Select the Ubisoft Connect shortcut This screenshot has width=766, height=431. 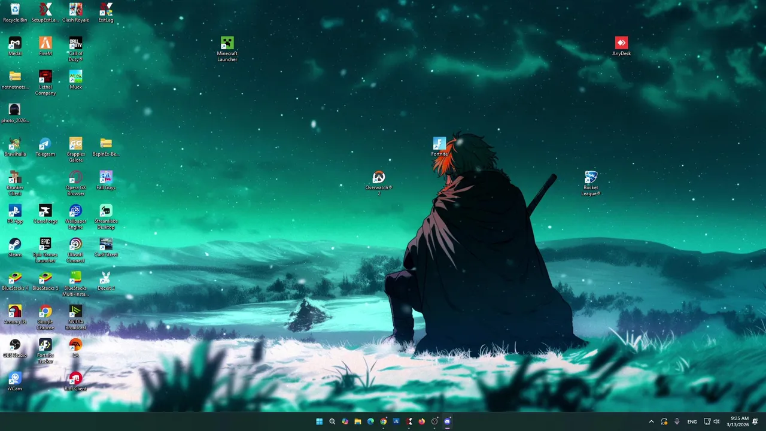point(75,250)
